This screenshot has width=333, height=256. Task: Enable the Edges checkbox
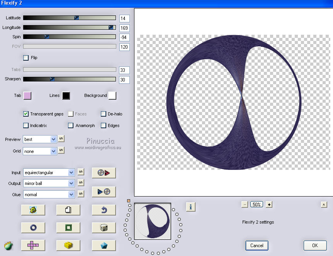[104, 125]
